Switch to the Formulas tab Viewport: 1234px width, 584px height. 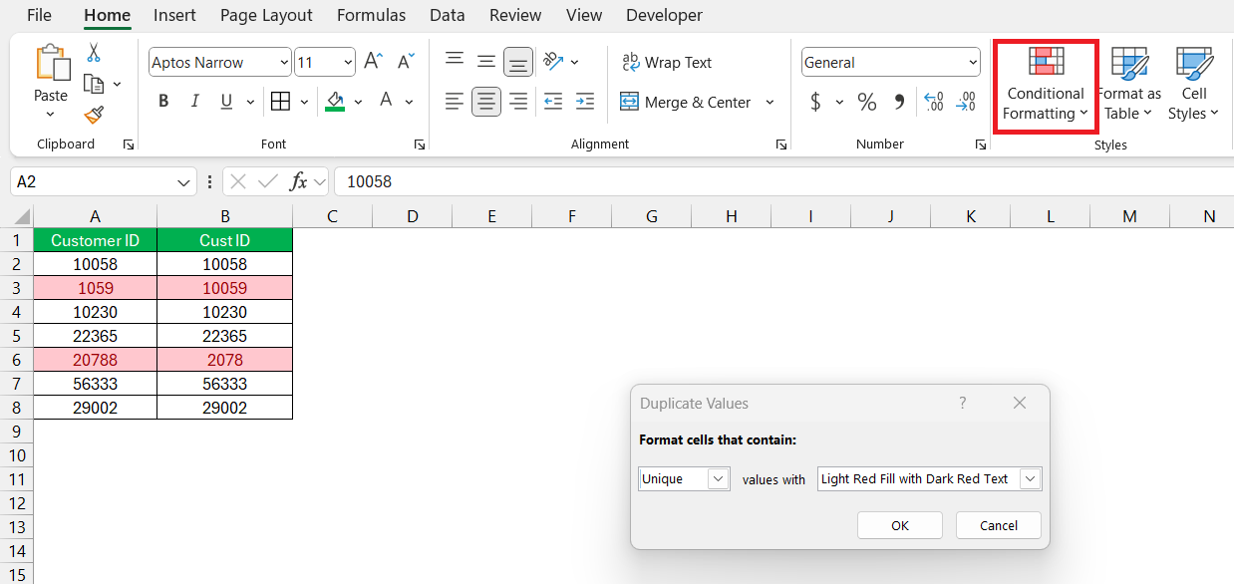point(371,15)
